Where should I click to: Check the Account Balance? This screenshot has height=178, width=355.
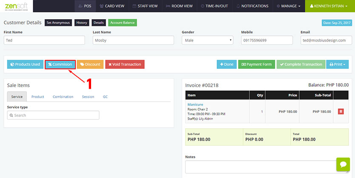coord(123,23)
